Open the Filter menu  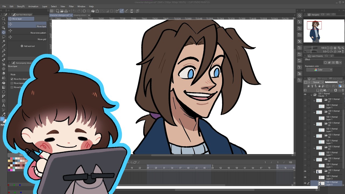[71, 6]
